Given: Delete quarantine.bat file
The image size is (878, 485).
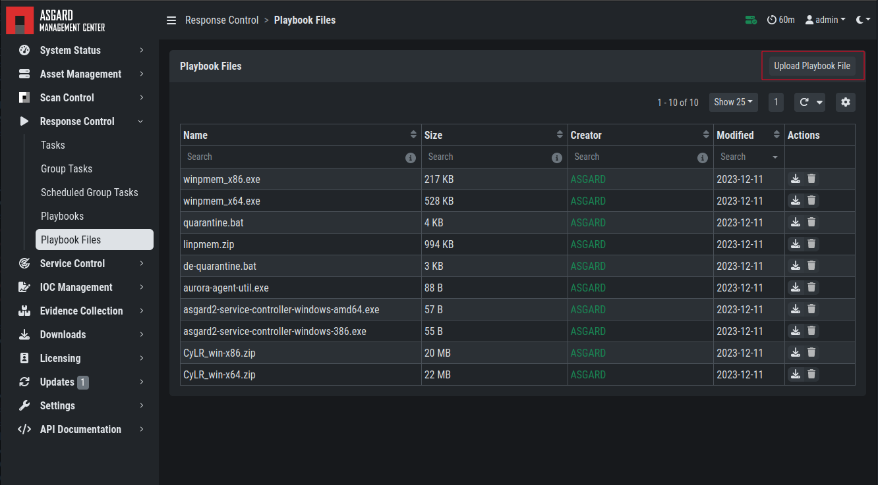Looking at the screenshot, I should coord(811,222).
